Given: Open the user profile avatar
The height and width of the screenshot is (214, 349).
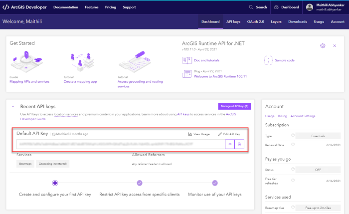Looking at the screenshot, I should point(310,7).
